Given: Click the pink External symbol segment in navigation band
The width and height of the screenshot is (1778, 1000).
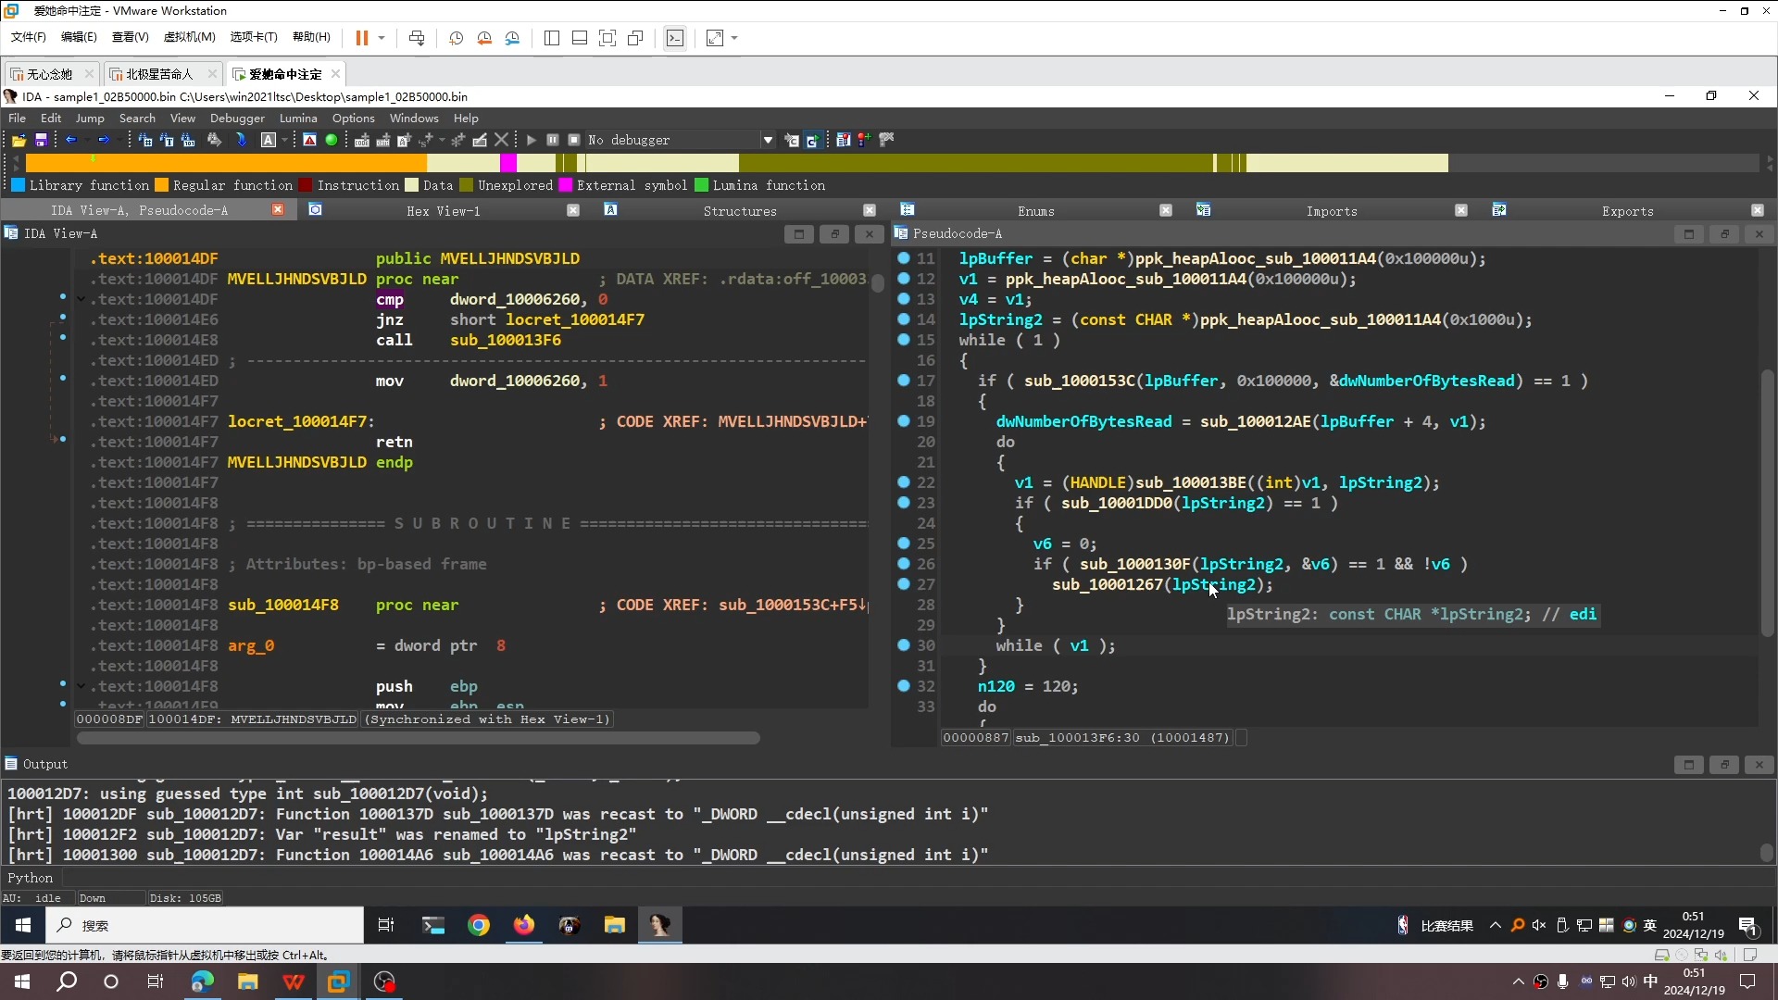Looking at the screenshot, I should (x=508, y=163).
